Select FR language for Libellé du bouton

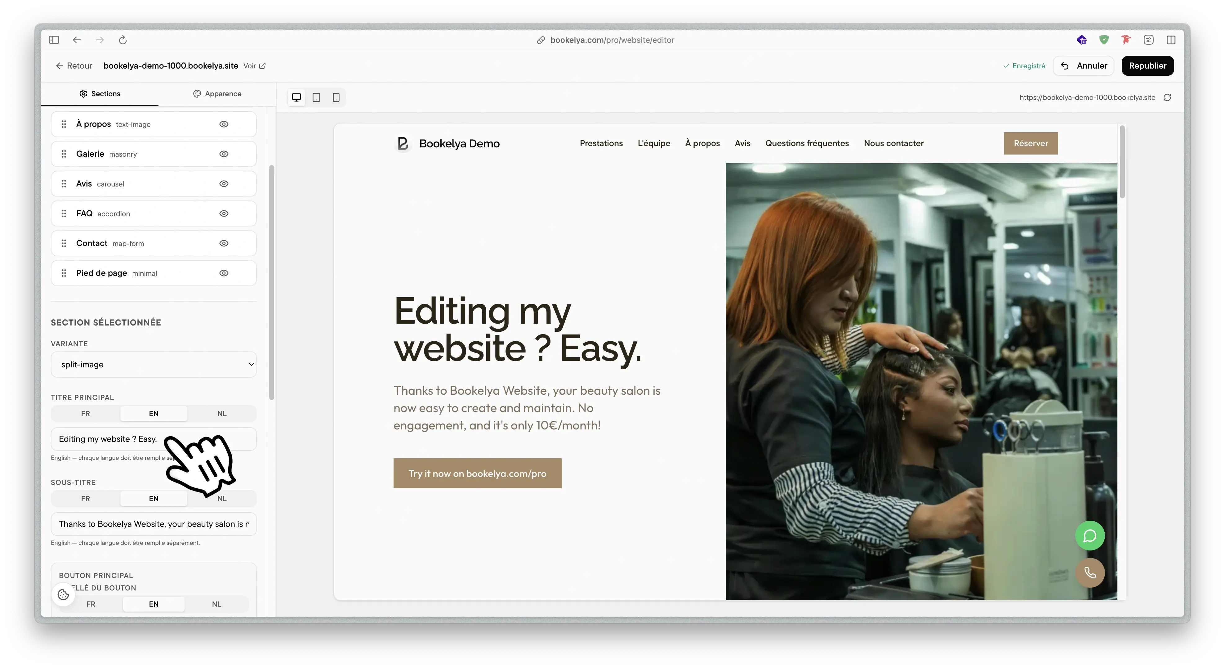(x=91, y=604)
